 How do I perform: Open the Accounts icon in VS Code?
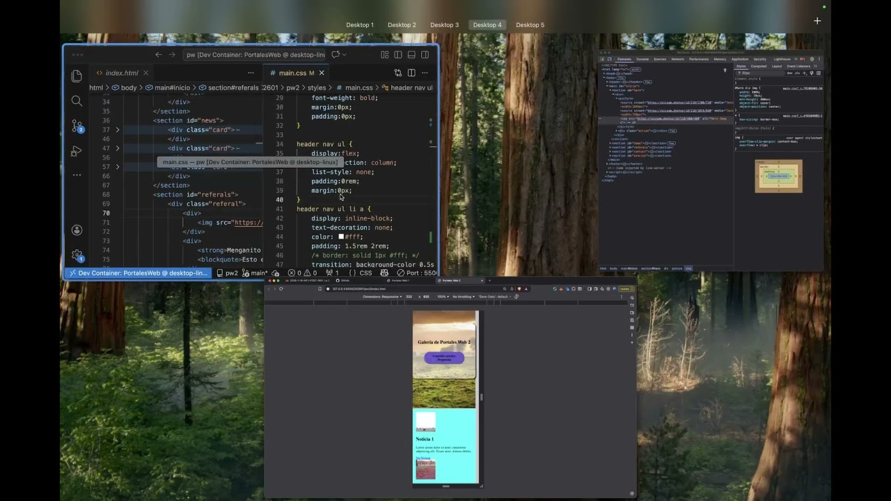click(77, 230)
